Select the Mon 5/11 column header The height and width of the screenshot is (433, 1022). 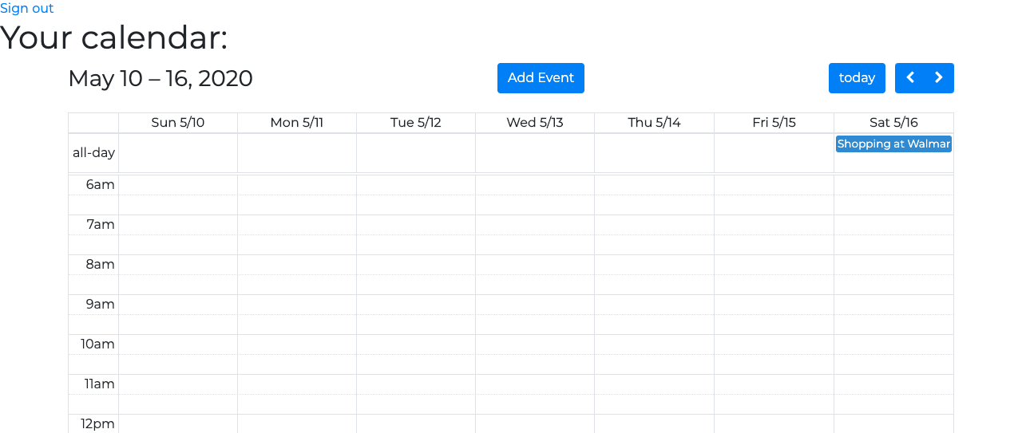point(297,123)
